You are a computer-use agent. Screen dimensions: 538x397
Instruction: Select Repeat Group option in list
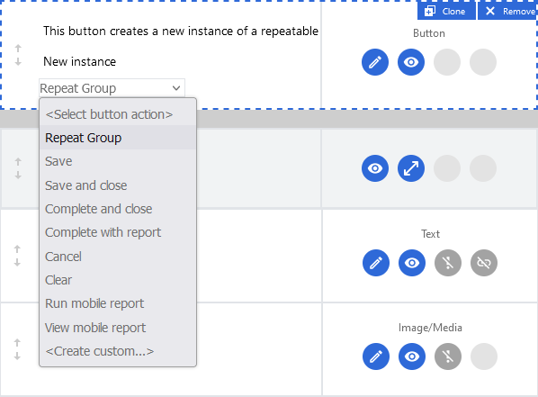[x=118, y=138]
